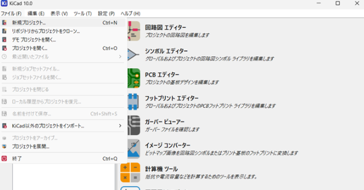Click the KiCad logo in title bar
This screenshot has height=190, width=364.
pyautogui.click(x=4, y=4)
